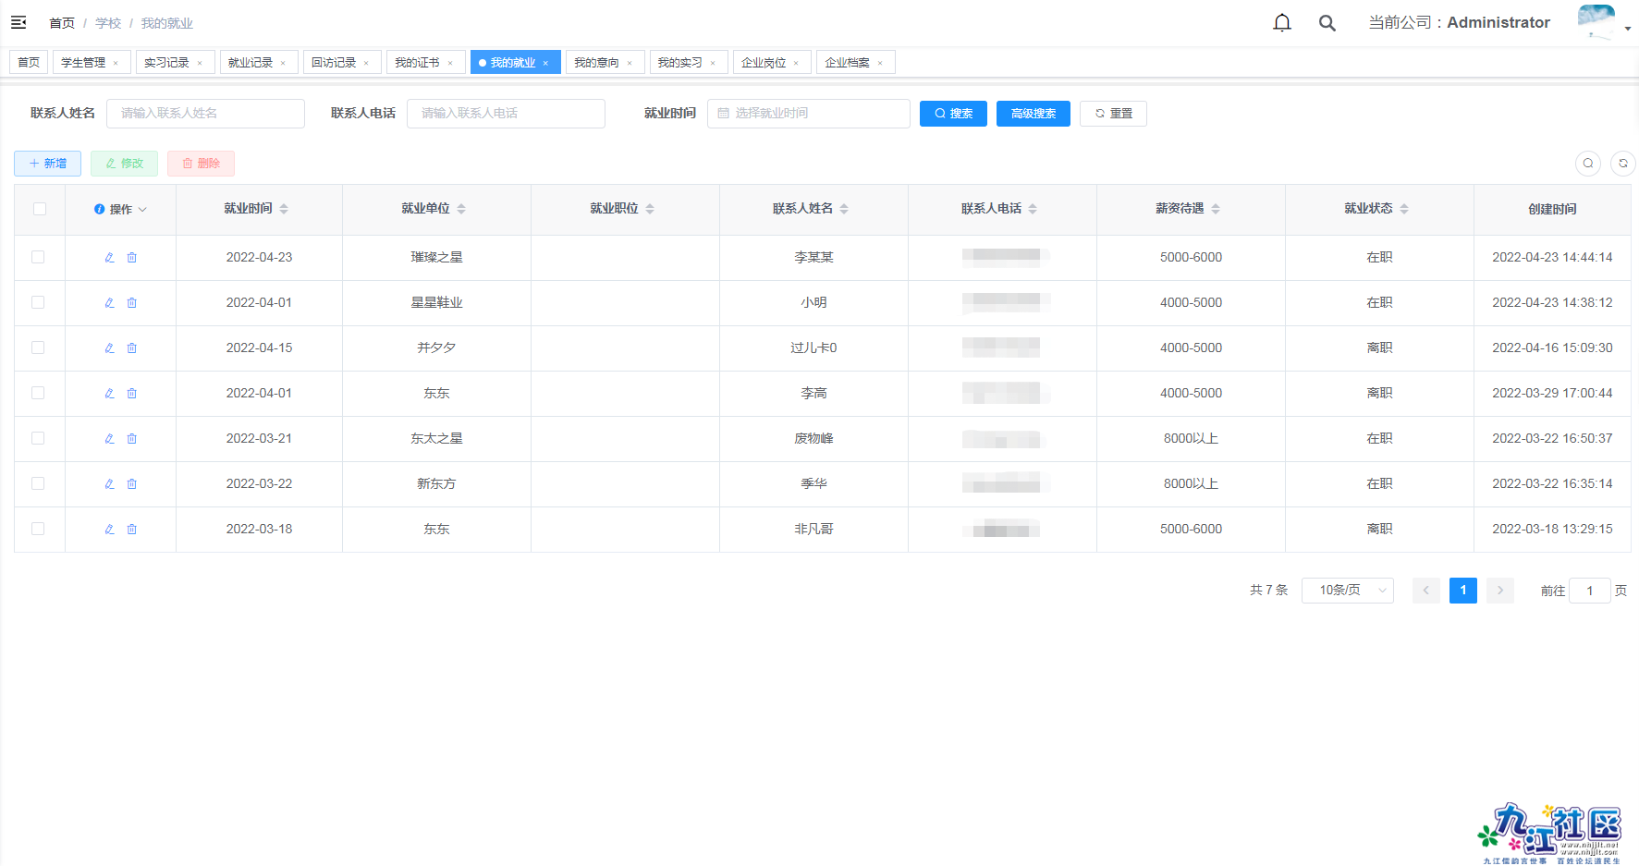Expand the chevron next to 操作 header

click(144, 209)
